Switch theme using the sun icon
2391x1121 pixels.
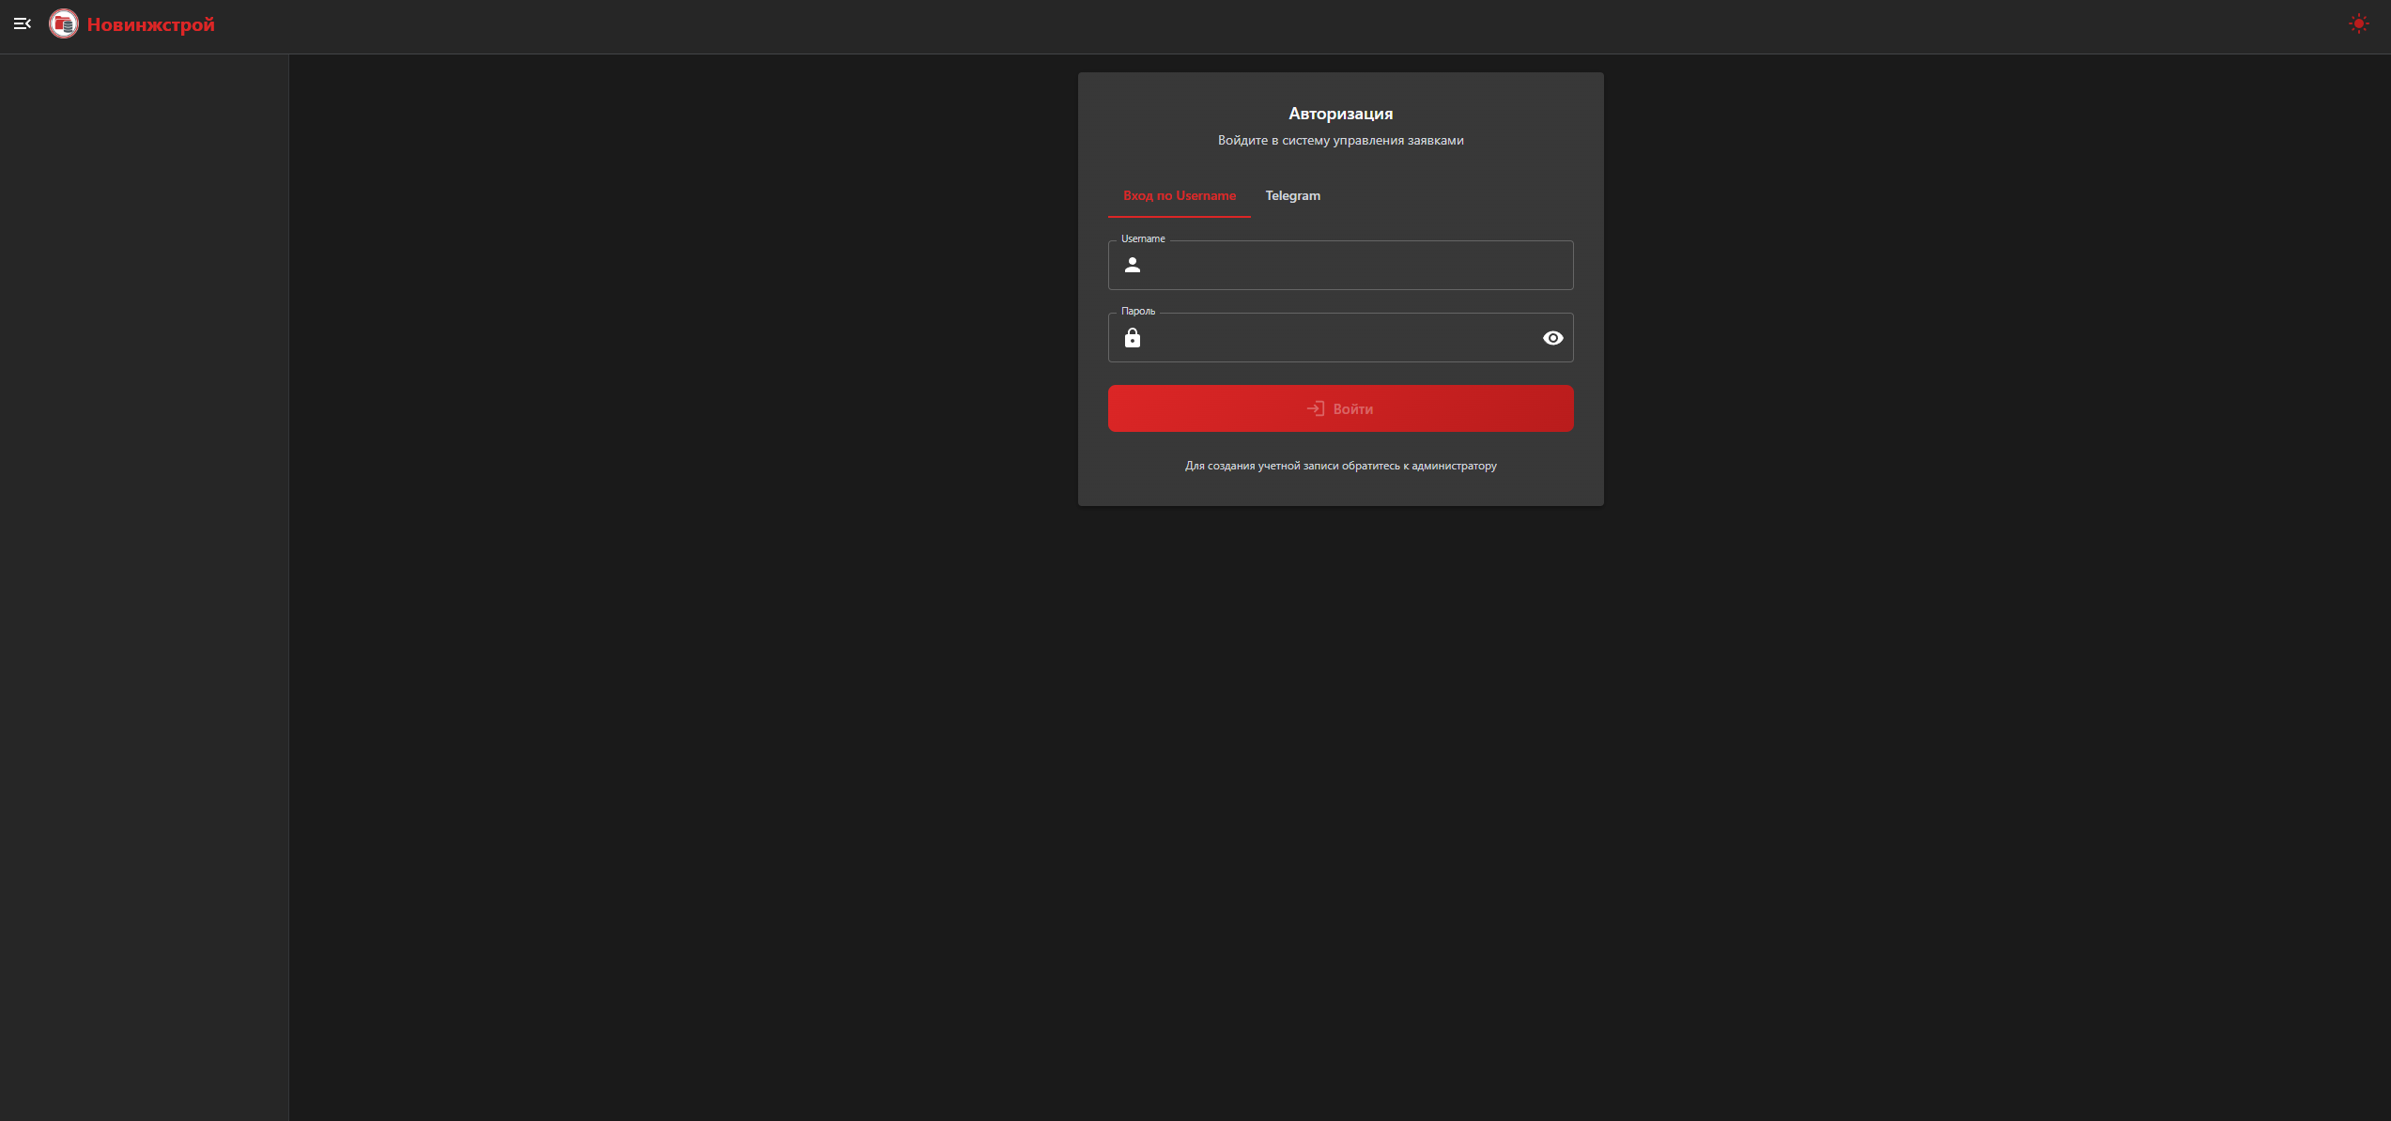(x=2358, y=24)
